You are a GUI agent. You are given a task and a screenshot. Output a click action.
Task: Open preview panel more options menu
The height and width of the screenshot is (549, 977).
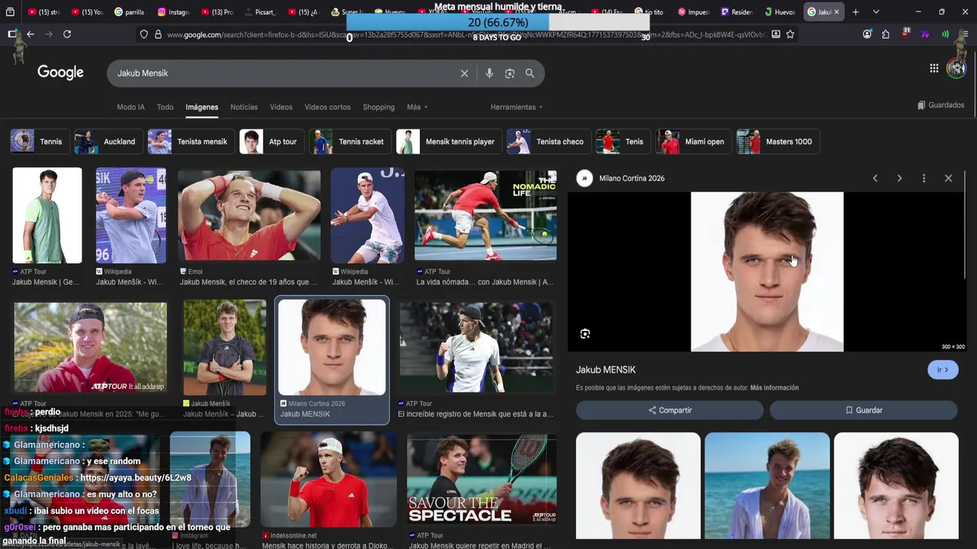pyautogui.click(x=924, y=178)
